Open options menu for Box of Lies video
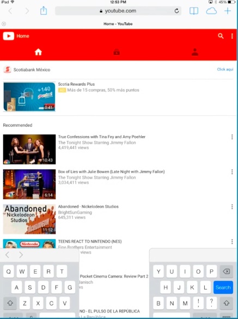 click(232, 172)
